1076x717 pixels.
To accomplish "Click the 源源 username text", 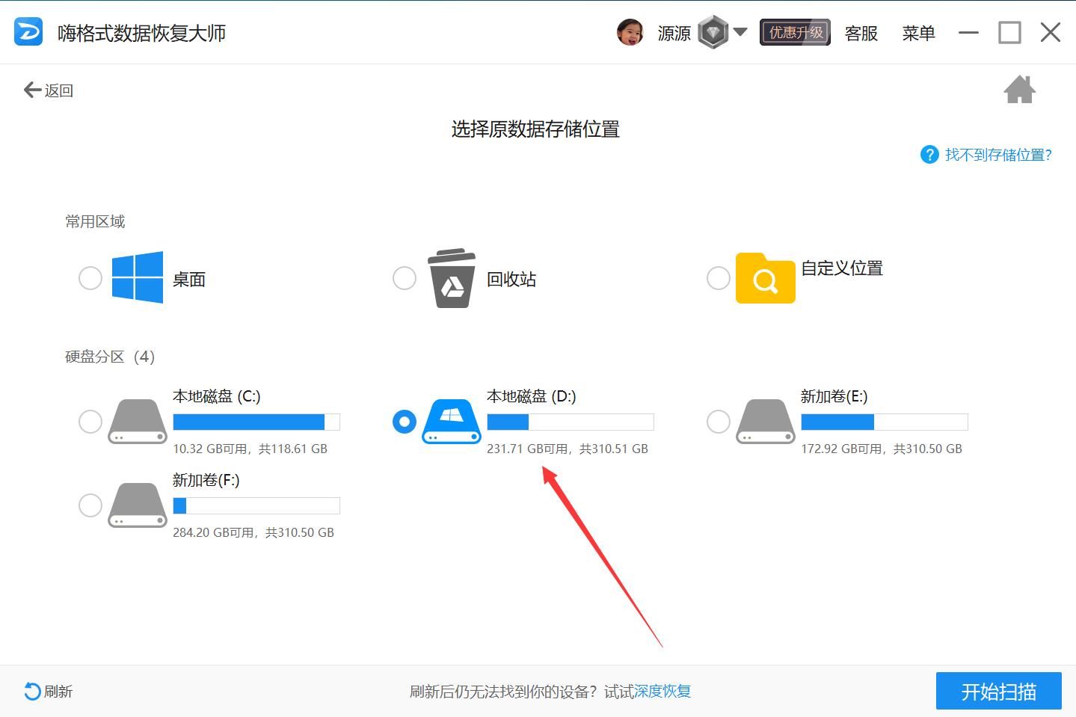I will 674,33.
